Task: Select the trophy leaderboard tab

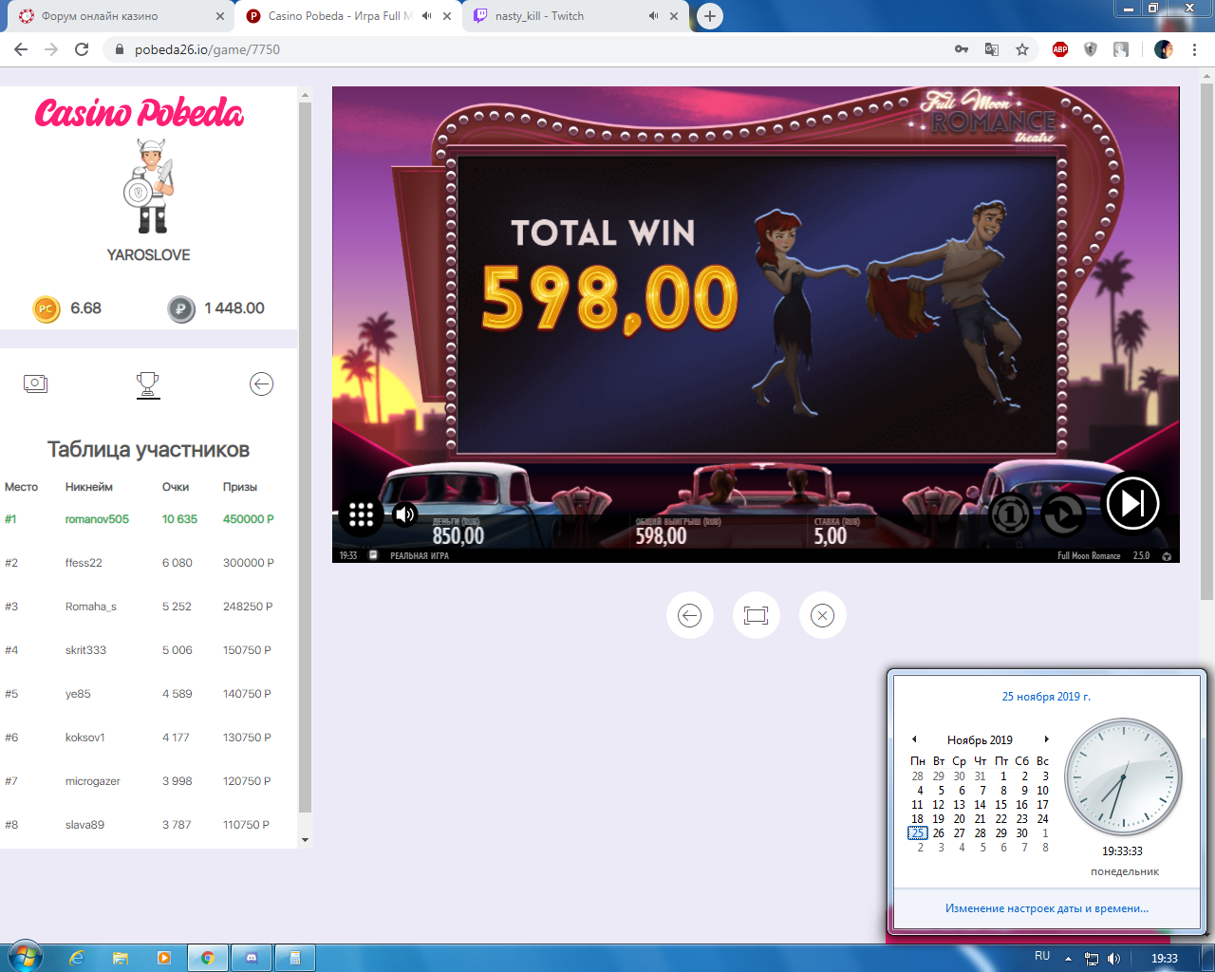Action: (x=148, y=384)
